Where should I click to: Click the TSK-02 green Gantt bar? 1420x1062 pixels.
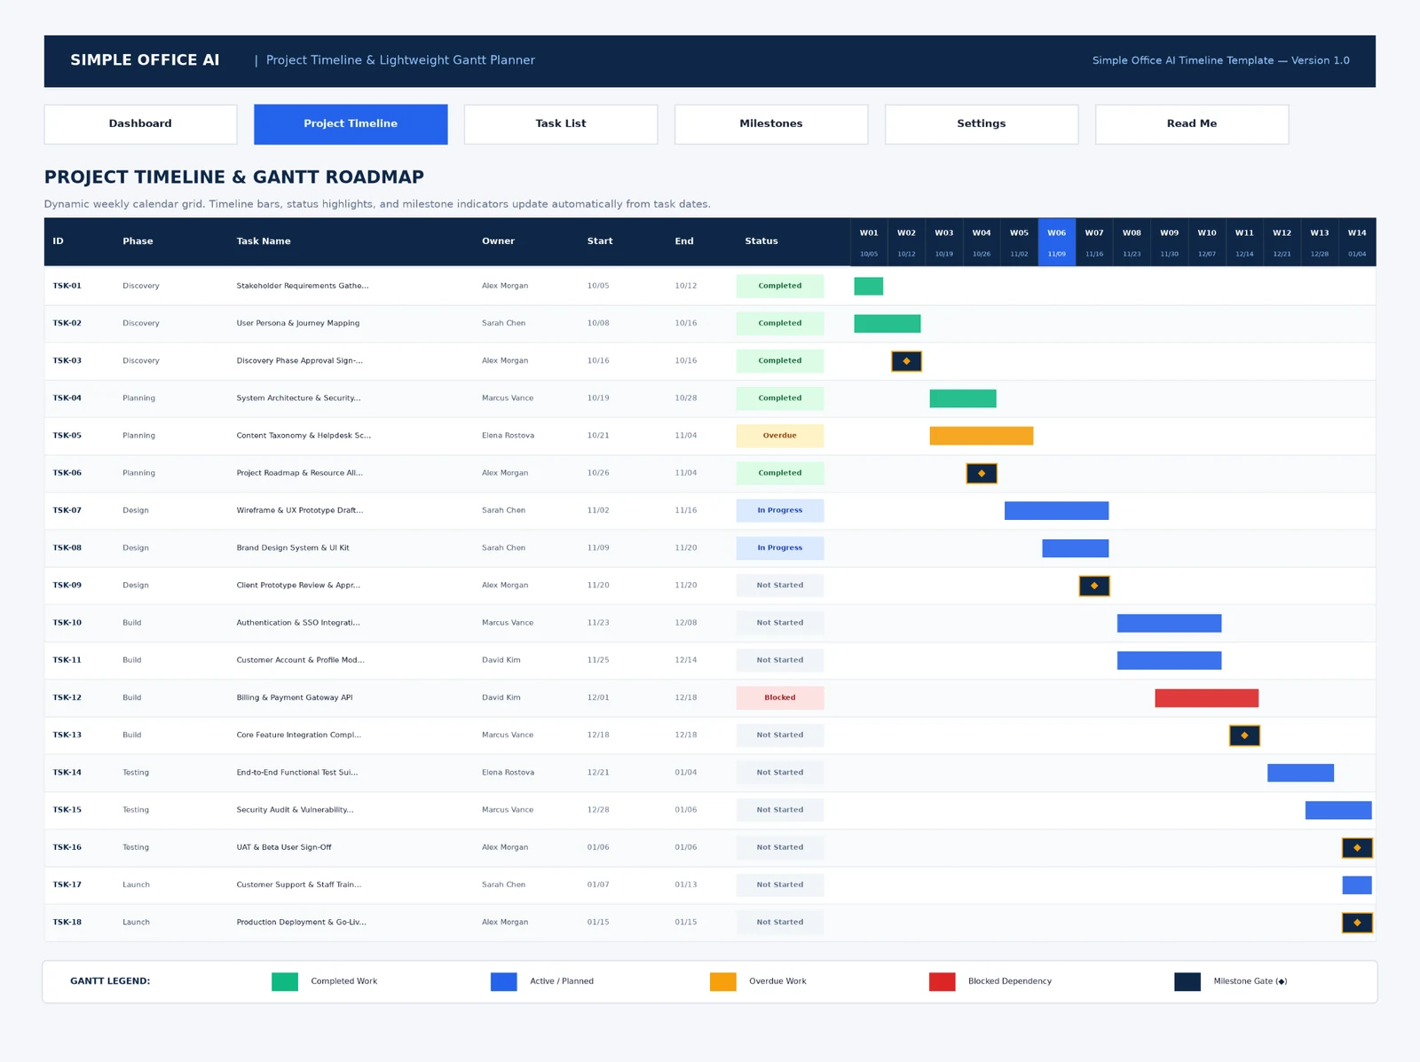pos(887,324)
